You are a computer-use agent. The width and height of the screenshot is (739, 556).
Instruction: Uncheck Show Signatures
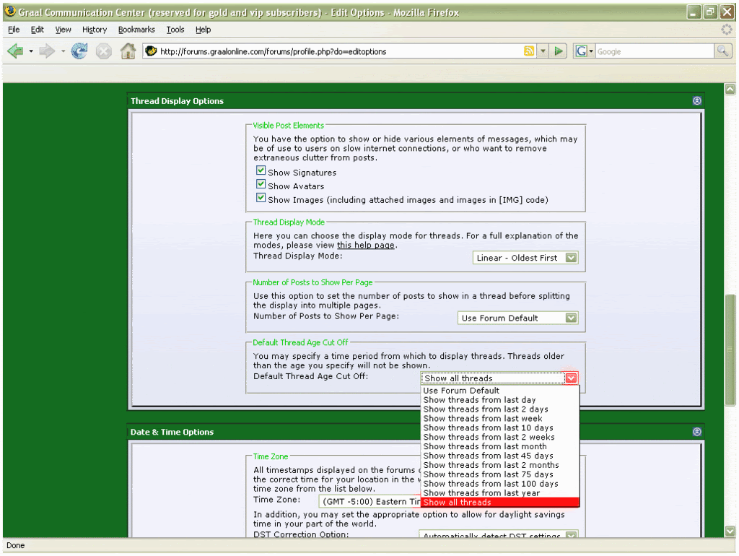[261, 170]
